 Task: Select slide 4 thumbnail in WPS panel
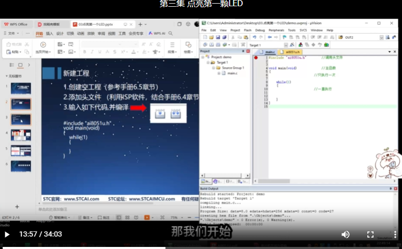(x=21, y=135)
